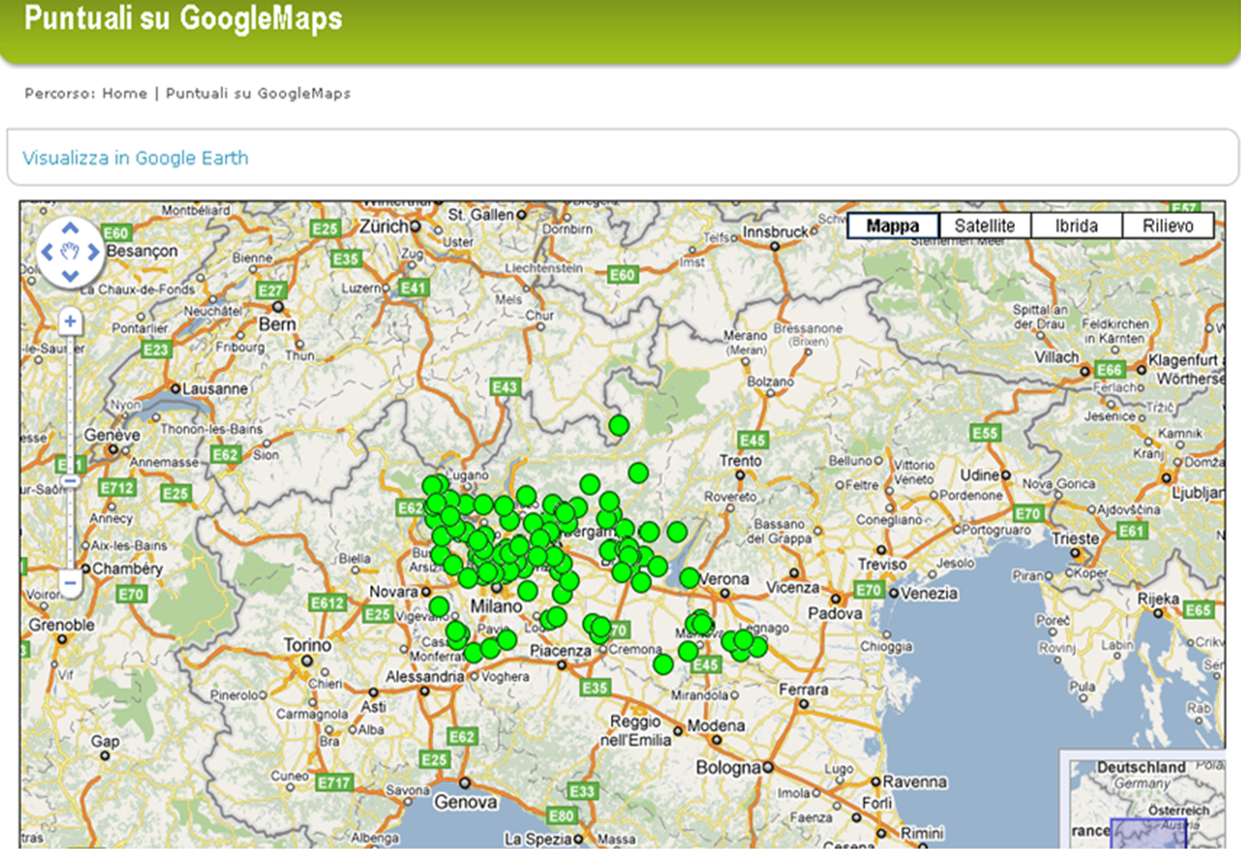Screen dimensions: 1241x849
Task: Click the Innsbruck city label
Action: [x=777, y=232]
